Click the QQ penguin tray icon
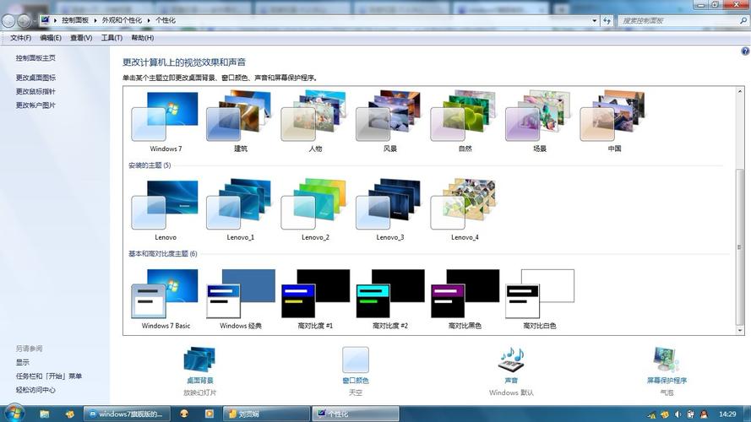This screenshot has width=751, height=422. pyautogui.click(x=704, y=414)
